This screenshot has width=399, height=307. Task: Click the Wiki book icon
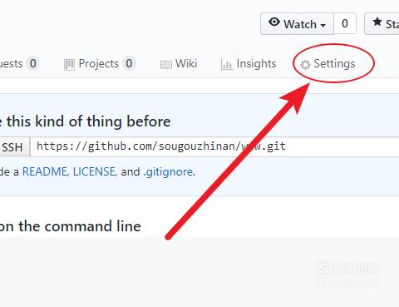(166, 65)
